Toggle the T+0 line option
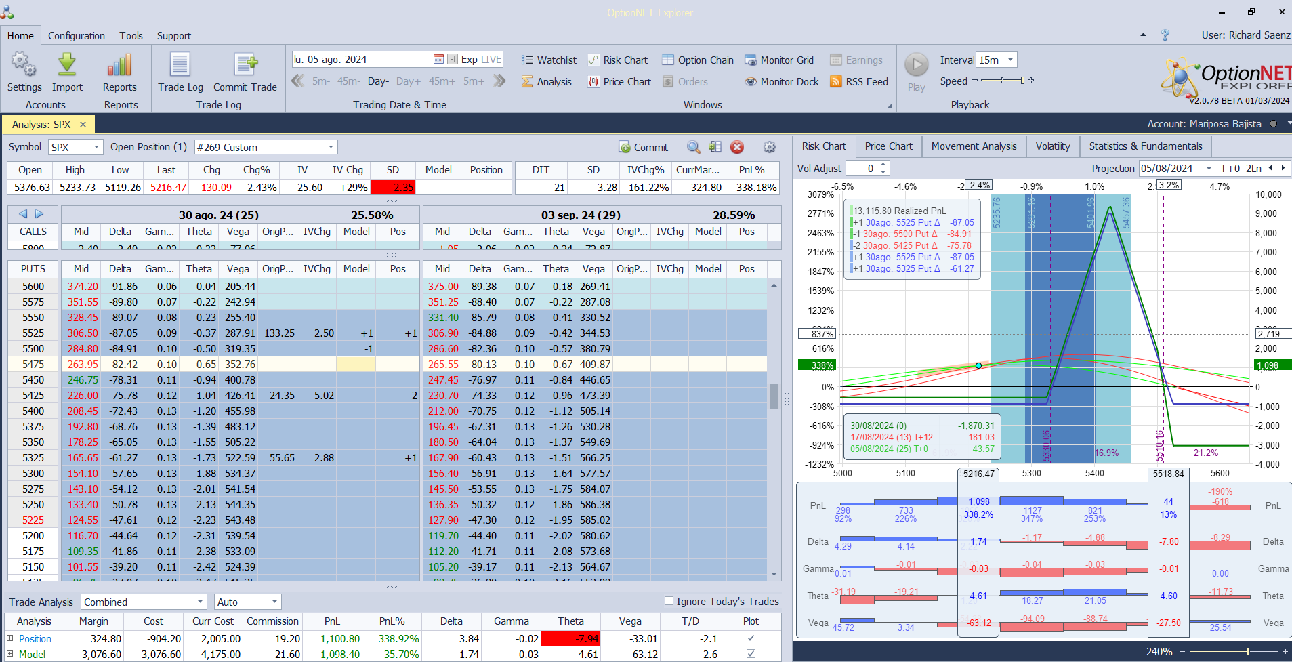The image size is (1292, 662). (x=1230, y=169)
